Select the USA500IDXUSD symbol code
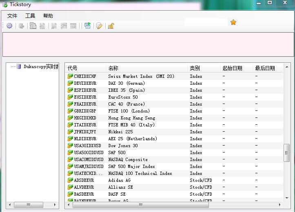The height and width of the screenshot is (212, 295). pos(89,152)
